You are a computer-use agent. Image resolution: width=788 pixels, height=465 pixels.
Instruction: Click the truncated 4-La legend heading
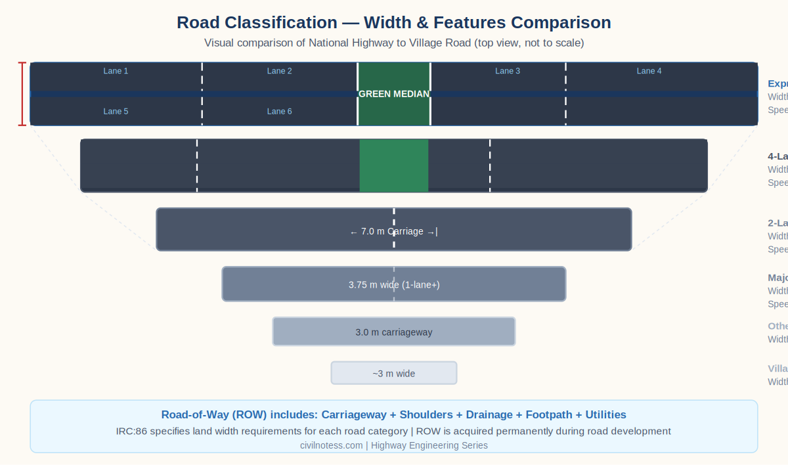click(777, 156)
